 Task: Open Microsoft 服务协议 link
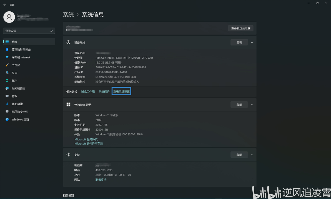pos(86,140)
